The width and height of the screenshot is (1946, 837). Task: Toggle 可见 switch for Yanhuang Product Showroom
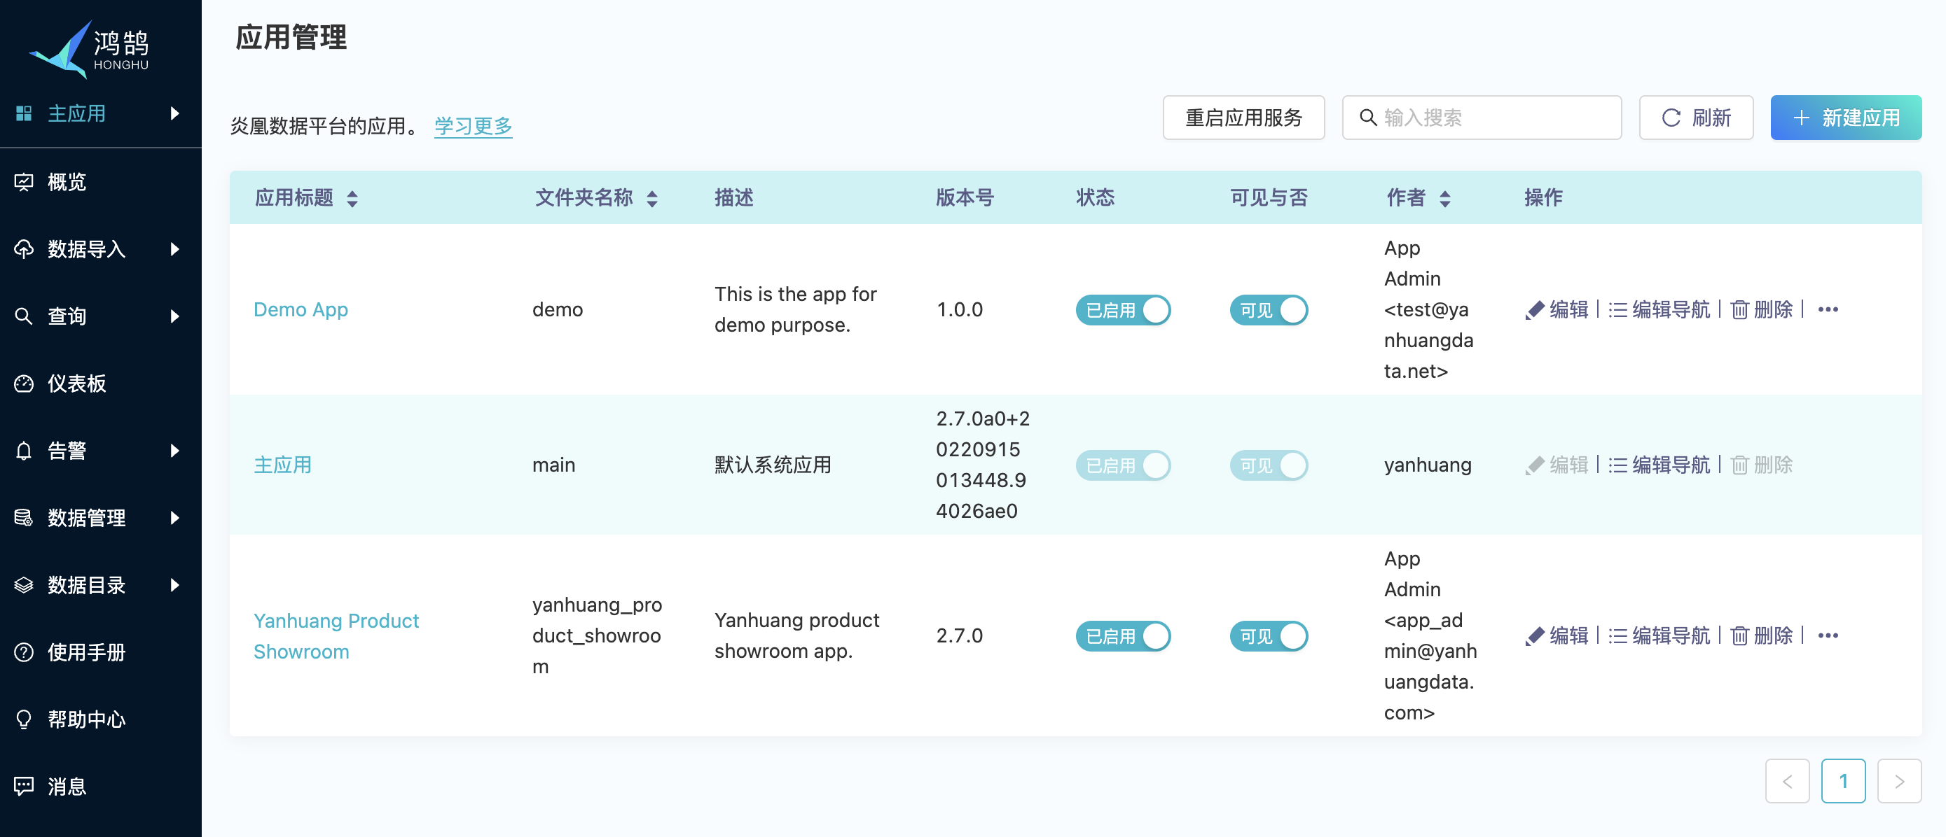pos(1269,635)
